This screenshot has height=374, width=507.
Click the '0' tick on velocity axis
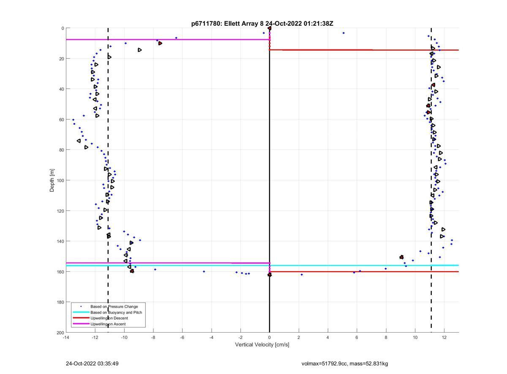click(270, 337)
